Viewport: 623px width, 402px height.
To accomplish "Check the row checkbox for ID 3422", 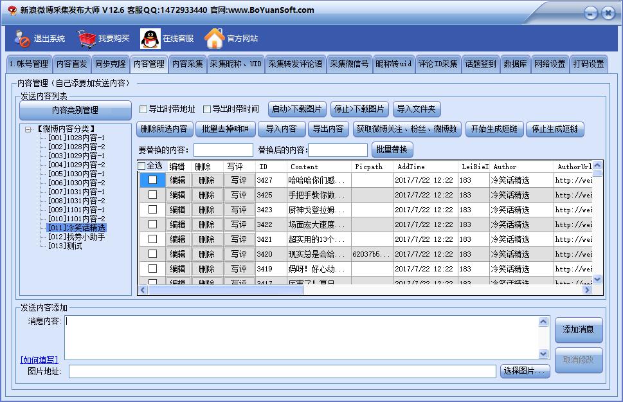I will 152,224.
